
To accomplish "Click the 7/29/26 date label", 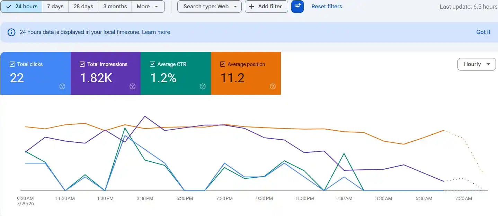I will [x=25, y=204].
